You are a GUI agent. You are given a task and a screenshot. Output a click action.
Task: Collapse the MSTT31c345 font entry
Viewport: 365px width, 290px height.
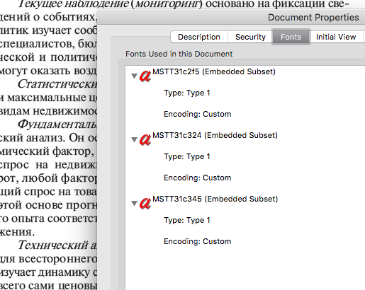[134, 203]
